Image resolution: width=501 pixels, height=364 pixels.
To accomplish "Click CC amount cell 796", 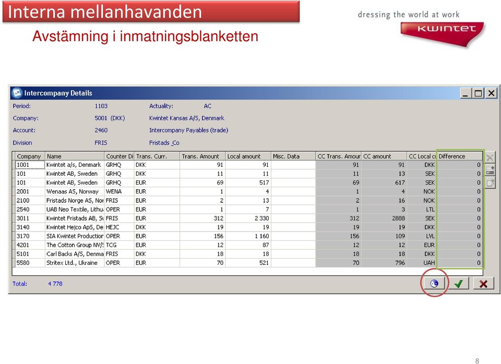I will coord(385,263).
